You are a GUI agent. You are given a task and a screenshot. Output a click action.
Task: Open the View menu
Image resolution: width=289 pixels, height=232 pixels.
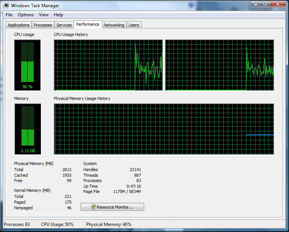pos(44,15)
